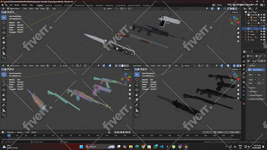This screenshot has height=150, width=267.
Task: Click the Use Nodes button
Action: 256,70
